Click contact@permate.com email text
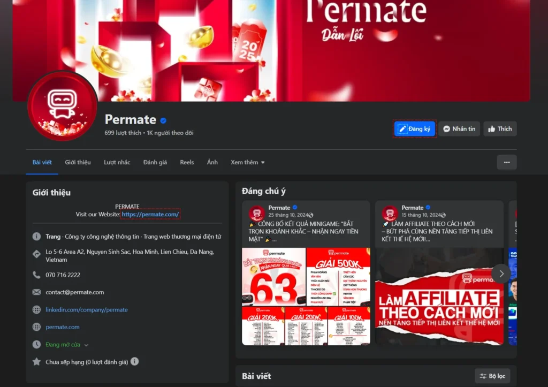Viewport: 548px width, 387px height. 75,292
